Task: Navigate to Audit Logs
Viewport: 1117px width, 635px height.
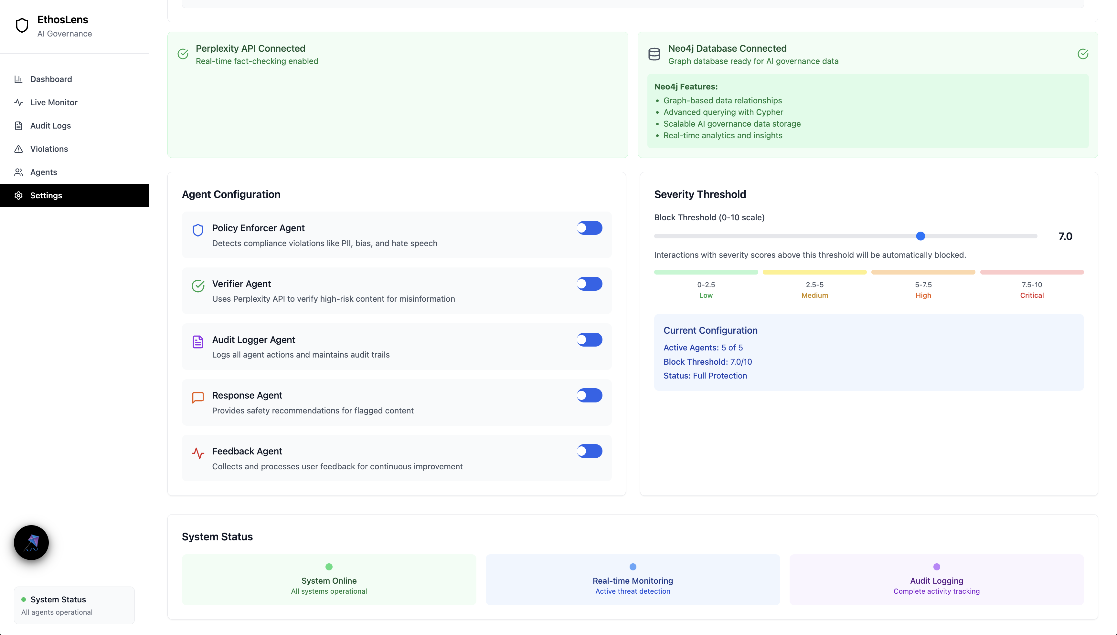Action: pyautogui.click(x=50, y=126)
